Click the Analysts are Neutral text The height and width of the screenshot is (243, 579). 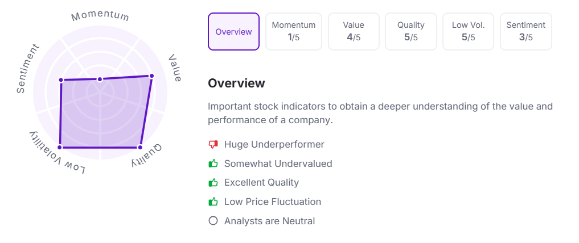point(269,221)
